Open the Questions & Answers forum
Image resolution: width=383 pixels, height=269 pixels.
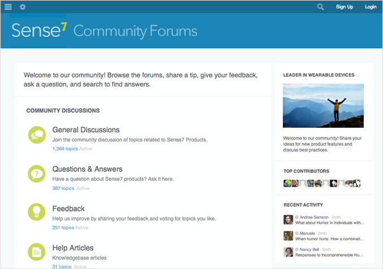[88, 169]
